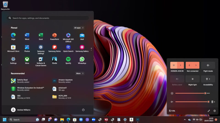Turn on Night light
The height and width of the screenshot is (123, 220).
click(x=193, y=79)
